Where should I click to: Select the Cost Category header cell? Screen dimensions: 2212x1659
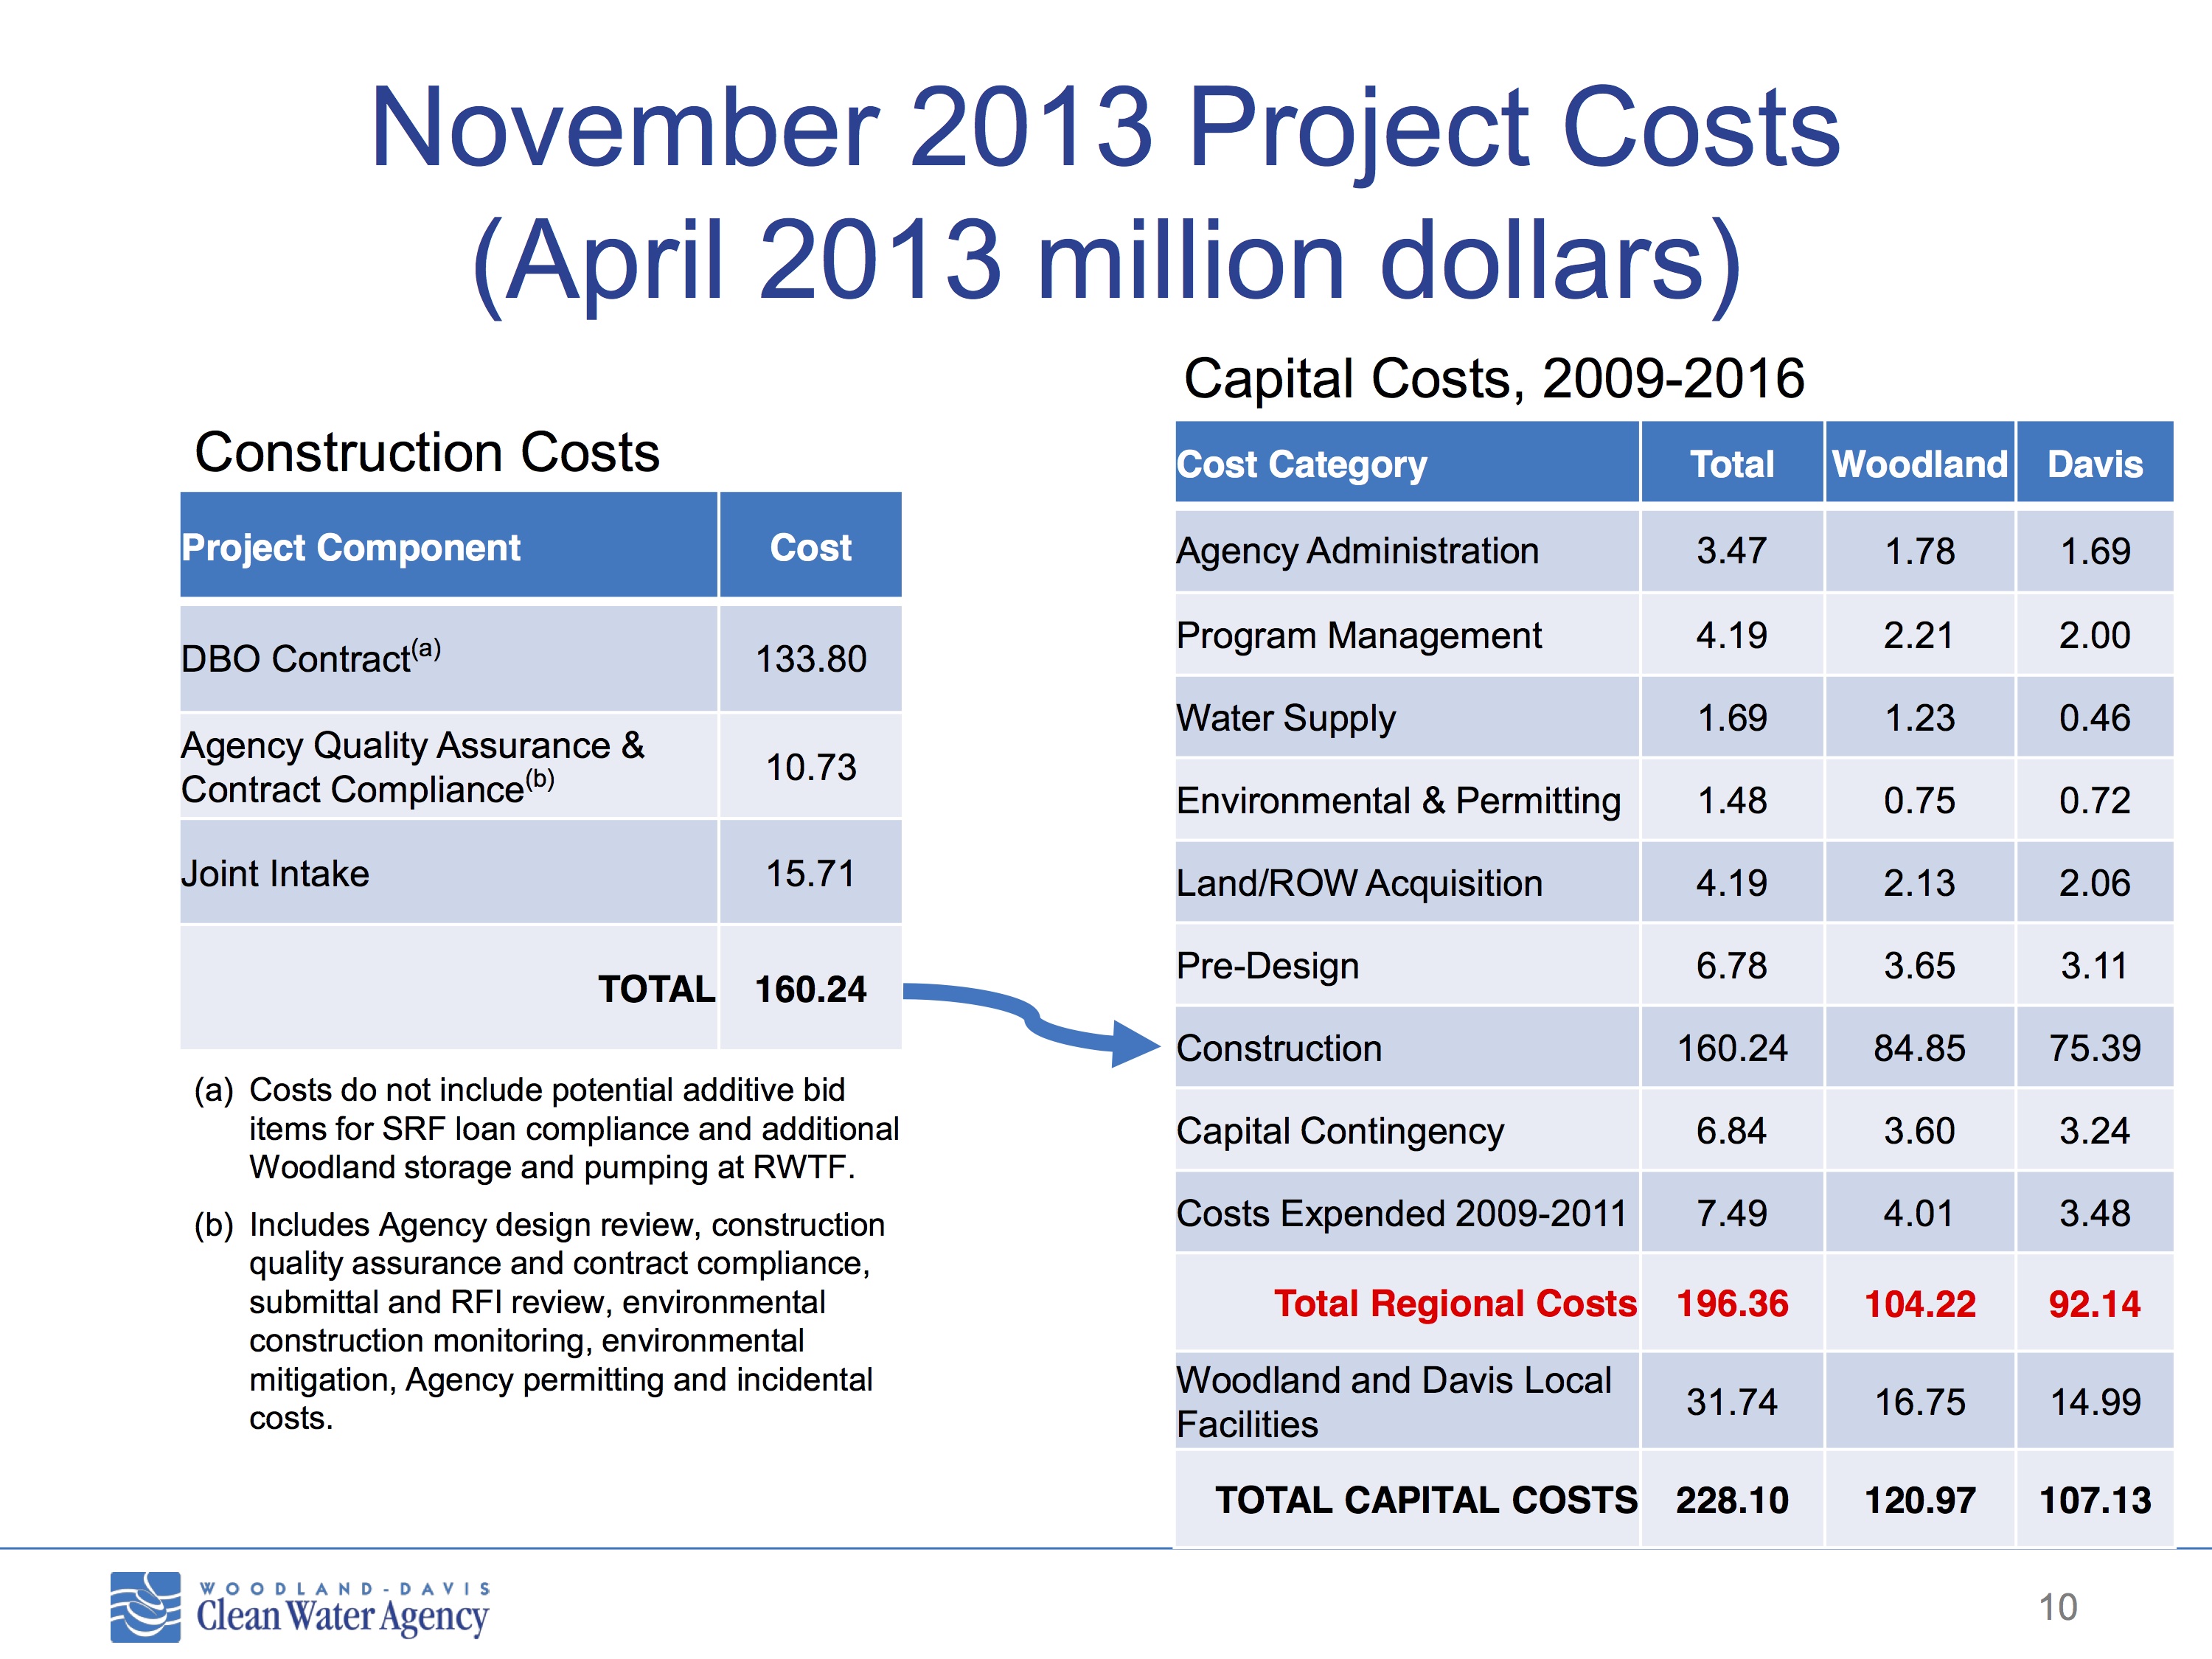pos(1302,464)
